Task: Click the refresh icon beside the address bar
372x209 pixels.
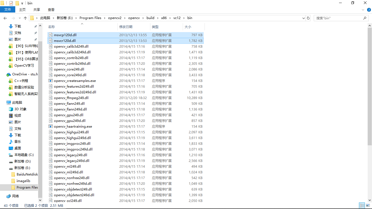Action: pyautogui.click(x=308, y=18)
